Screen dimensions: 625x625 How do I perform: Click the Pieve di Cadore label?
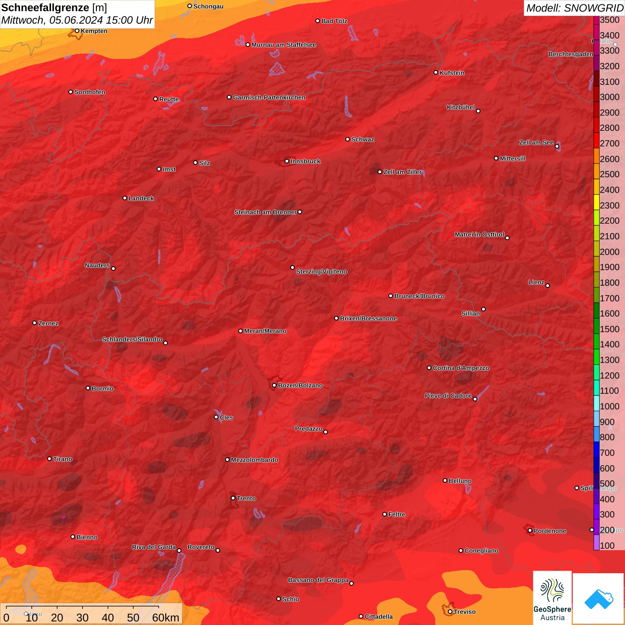coord(448,396)
